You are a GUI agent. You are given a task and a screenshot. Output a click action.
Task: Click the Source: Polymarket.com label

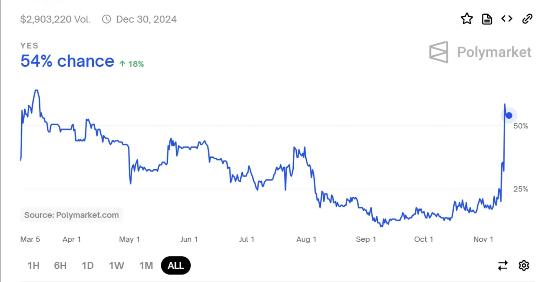click(x=71, y=215)
